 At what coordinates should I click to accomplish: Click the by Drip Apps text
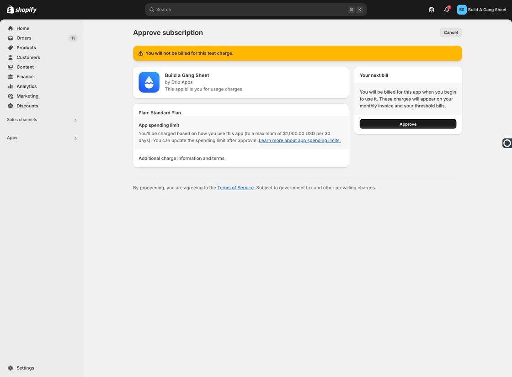click(179, 82)
